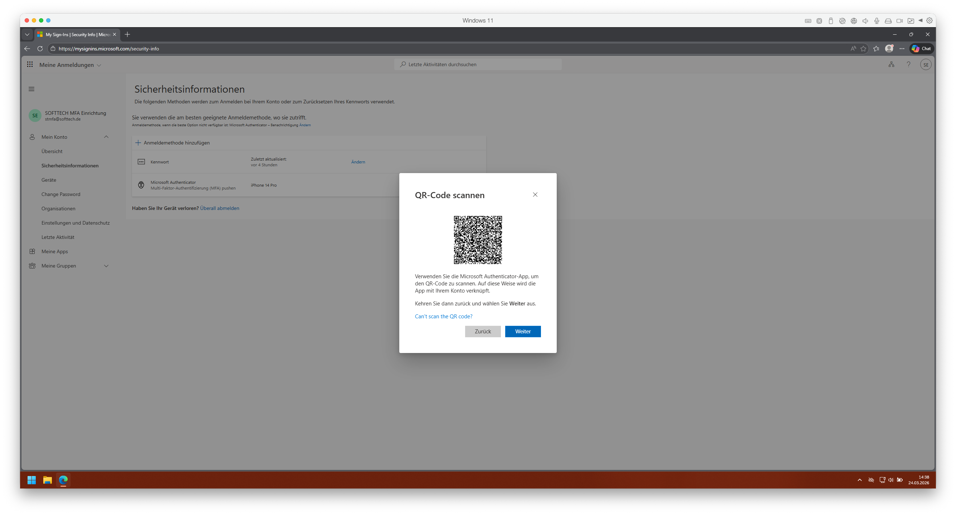Open a new browser tab
This screenshot has height=515, width=956.
point(127,34)
